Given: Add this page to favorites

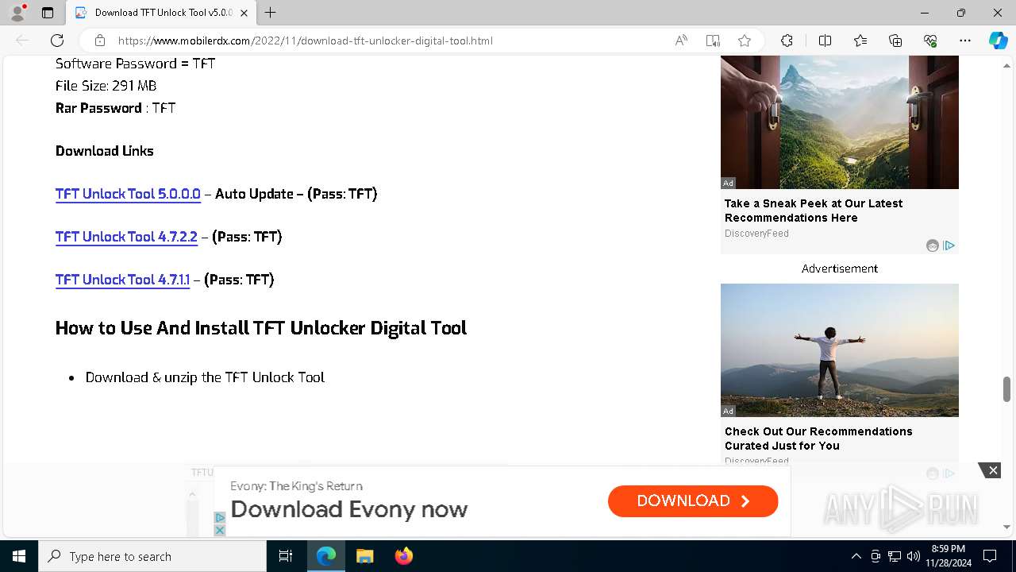Looking at the screenshot, I should click(745, 41).
